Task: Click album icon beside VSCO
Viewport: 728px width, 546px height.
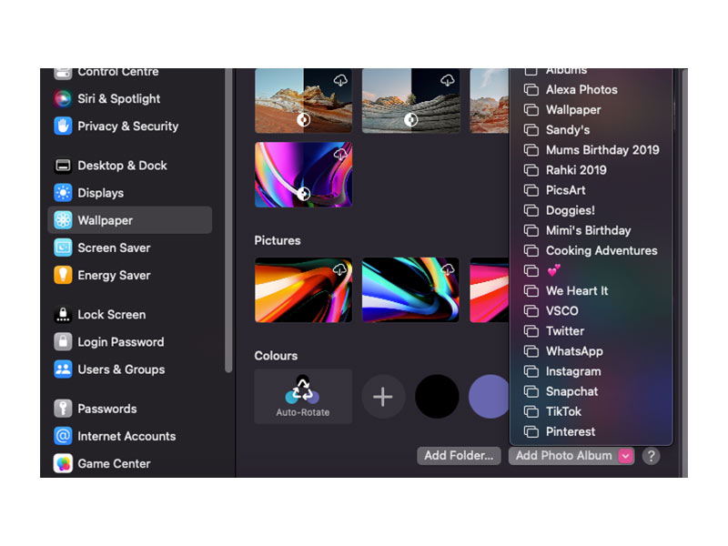Action: pos(531,311)
